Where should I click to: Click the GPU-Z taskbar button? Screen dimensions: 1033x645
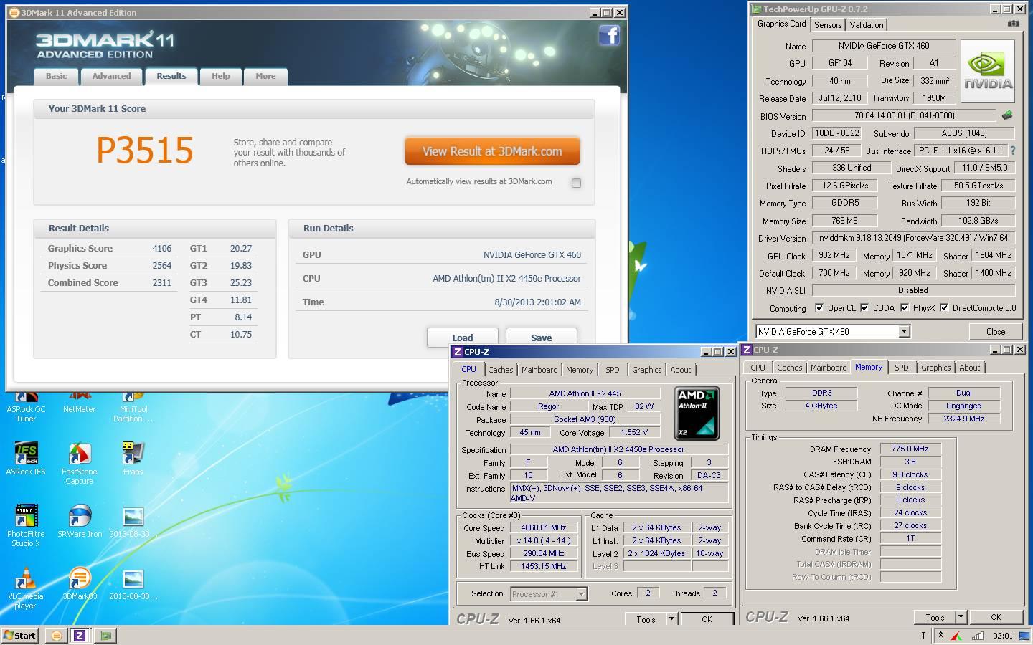(x=105, y=635)
